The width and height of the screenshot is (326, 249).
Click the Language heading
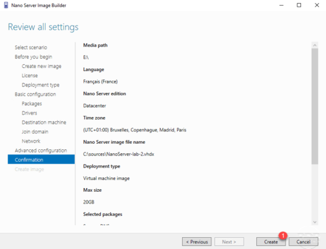point(93,69)
